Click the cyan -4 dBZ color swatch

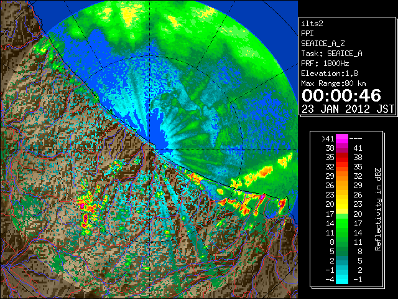pos(342,279)
